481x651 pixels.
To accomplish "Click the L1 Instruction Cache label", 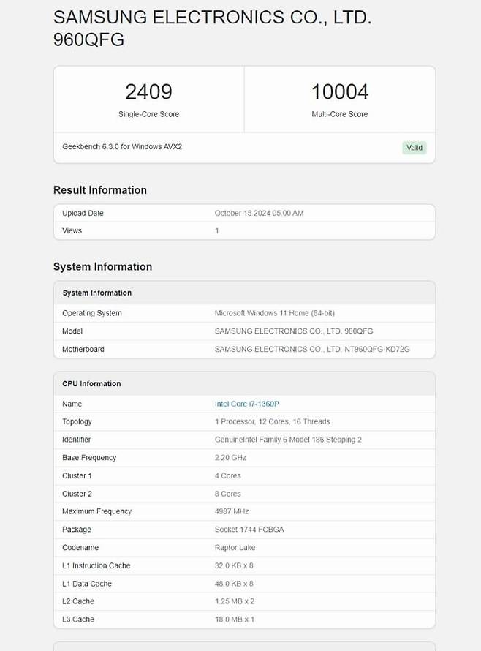I will [x=96, y=565].
